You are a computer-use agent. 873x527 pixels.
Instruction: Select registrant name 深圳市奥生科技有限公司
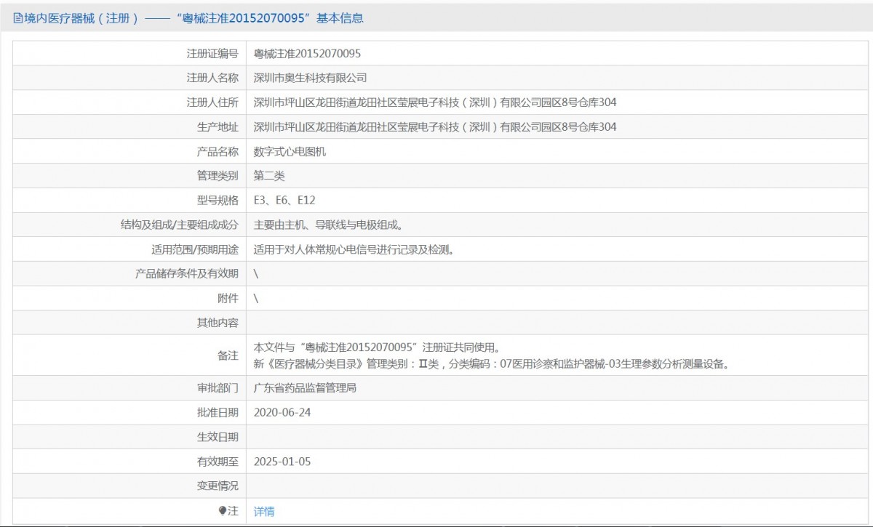pyautogui.click(x=311, y=78)
